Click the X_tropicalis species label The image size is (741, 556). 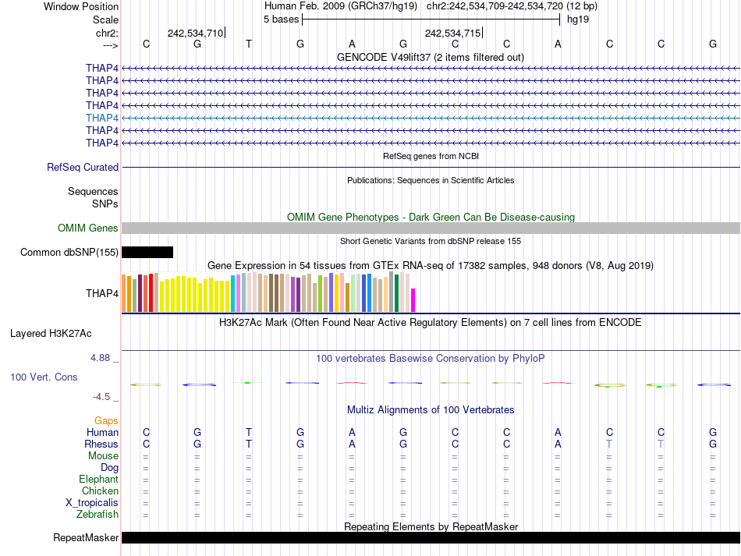pos(92,503)
